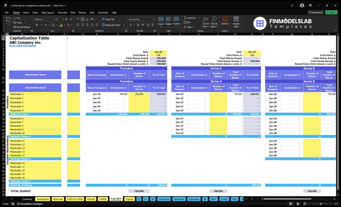
Task: Add a new sheet with the plus icon
Action: (251, 199)
